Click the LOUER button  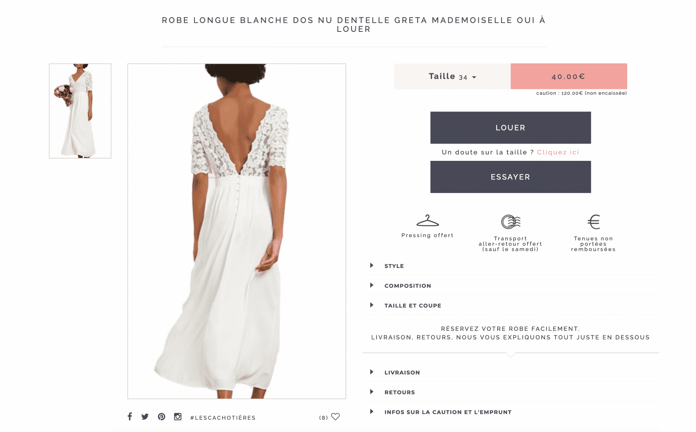coord(511,128)
